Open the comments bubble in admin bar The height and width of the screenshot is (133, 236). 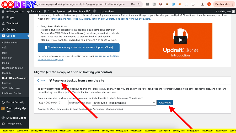(x=46, y=11)
